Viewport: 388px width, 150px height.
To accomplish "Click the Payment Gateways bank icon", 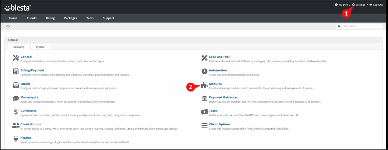I will coord(204,98).
